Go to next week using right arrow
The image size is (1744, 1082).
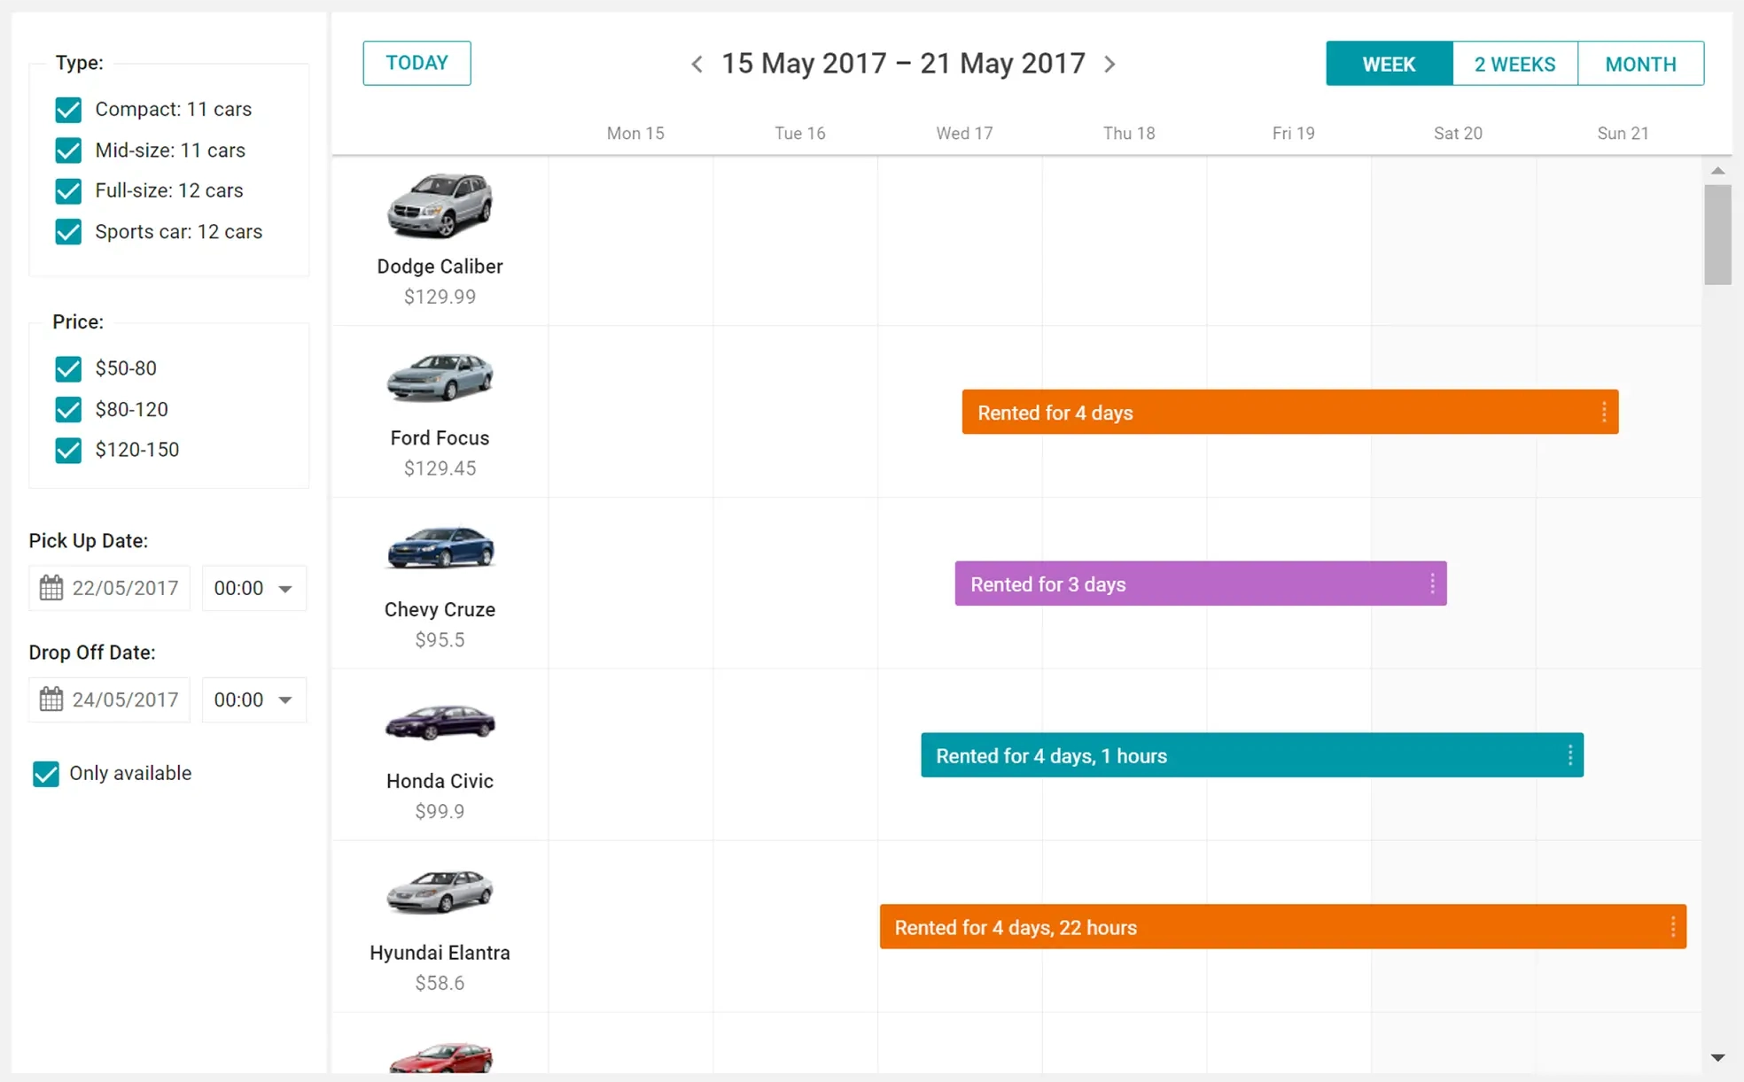coord(1109,64)
